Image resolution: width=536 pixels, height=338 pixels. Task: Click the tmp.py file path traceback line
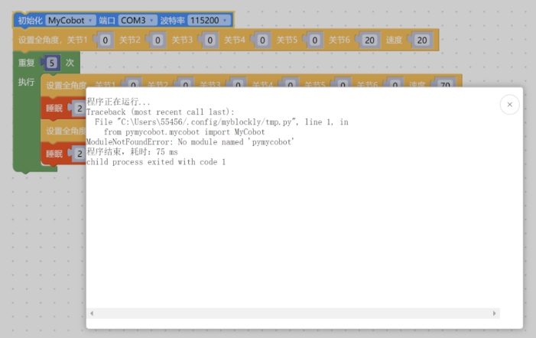222,122
